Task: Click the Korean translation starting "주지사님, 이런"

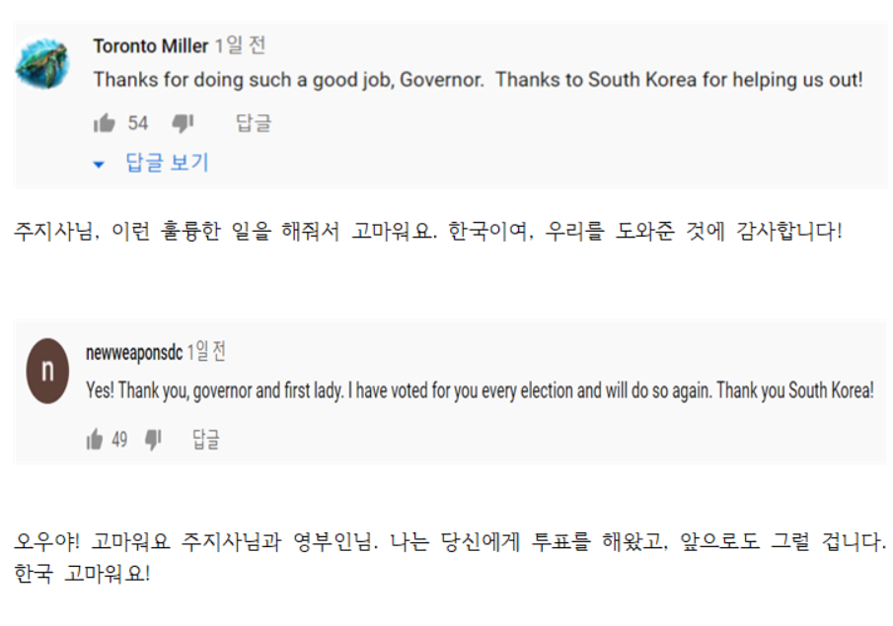Action: pyautogui.click(x=428, y=234)
